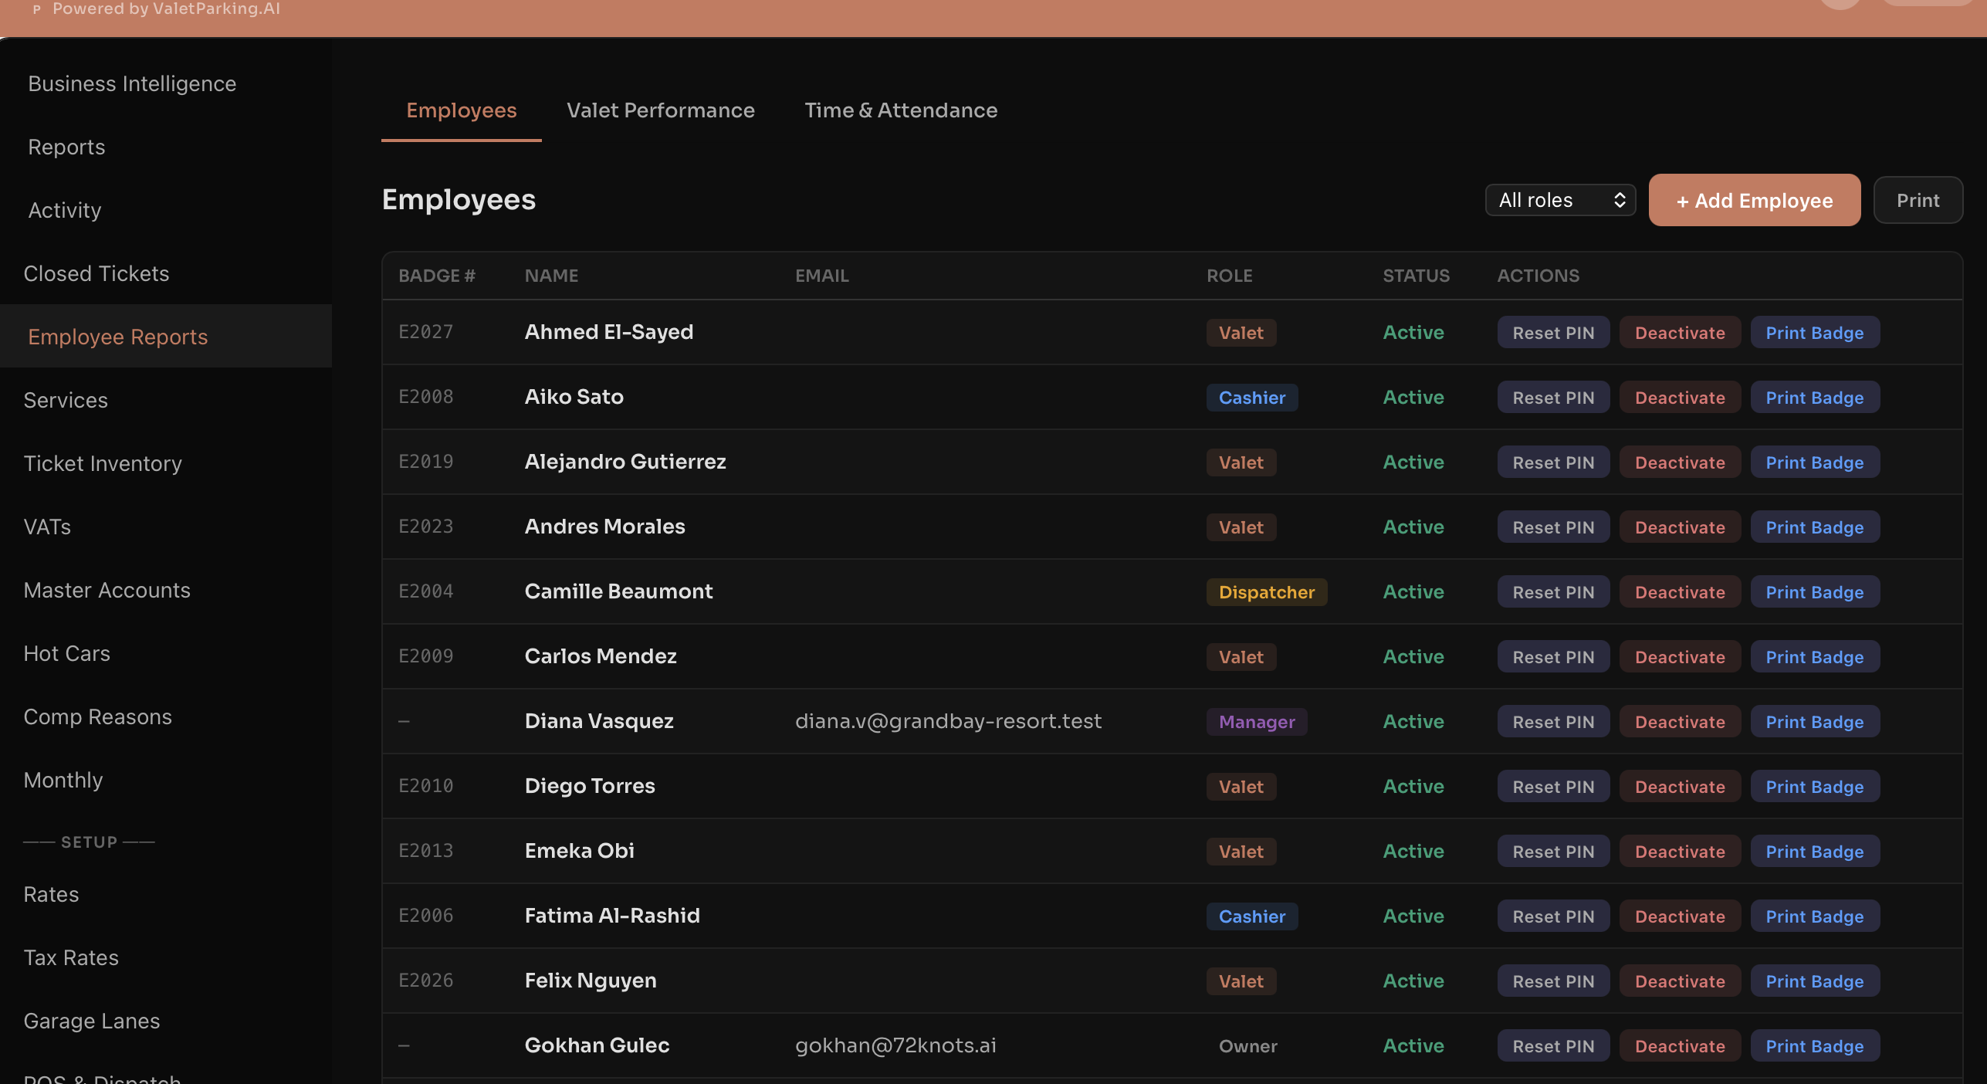This screenshot has width=1987, height=1084.
Task: Print Badge for Carlos Mendez
Action: 1815,656
